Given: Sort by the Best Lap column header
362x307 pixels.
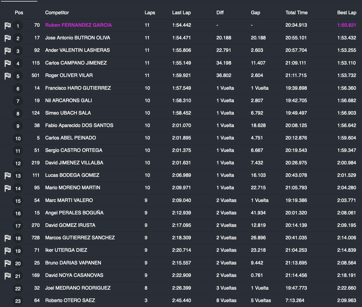Looking at the screenshot, I should [346, 12].
